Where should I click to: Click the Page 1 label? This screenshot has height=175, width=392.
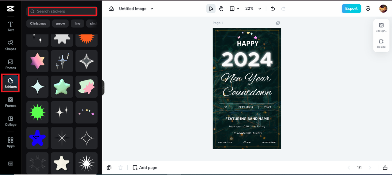point(218,23)
